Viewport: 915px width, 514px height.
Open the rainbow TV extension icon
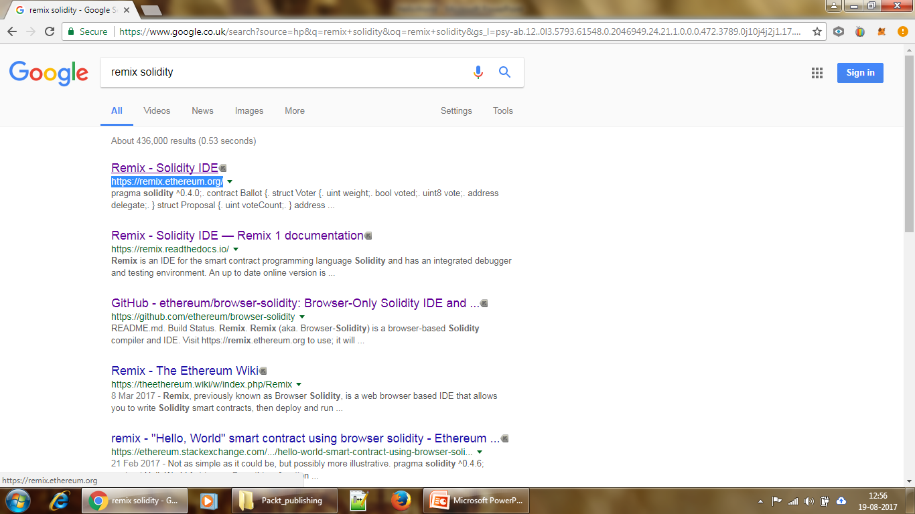click(860, 31)
